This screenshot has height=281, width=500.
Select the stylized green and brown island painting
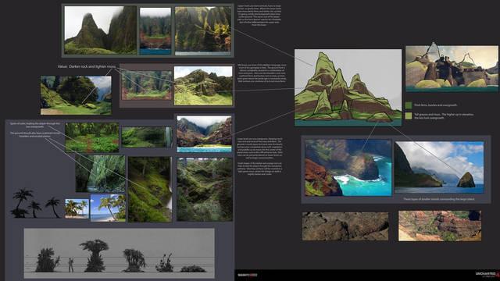(x=348, y=87)
